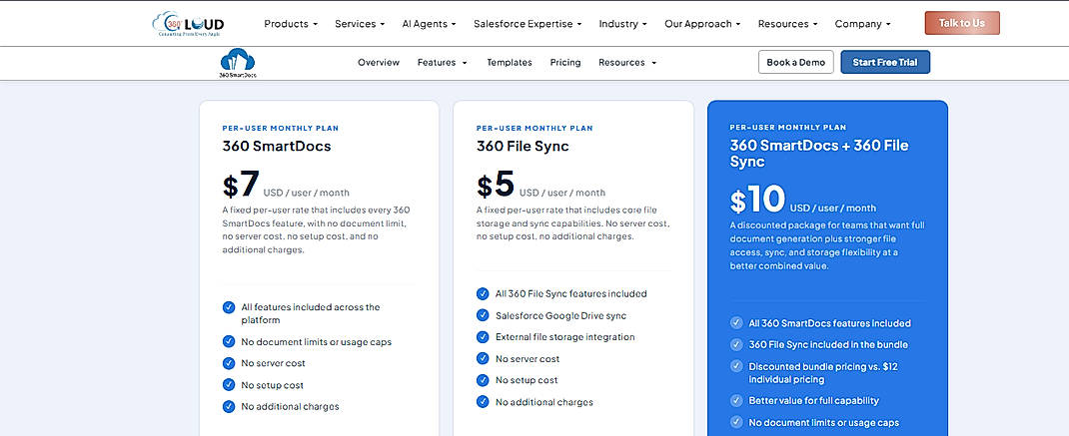Click check icon beside 'Discounted bundle pricing vs. $12'
This screenshot has width=1069, height=436.
[x=736, y=366]
